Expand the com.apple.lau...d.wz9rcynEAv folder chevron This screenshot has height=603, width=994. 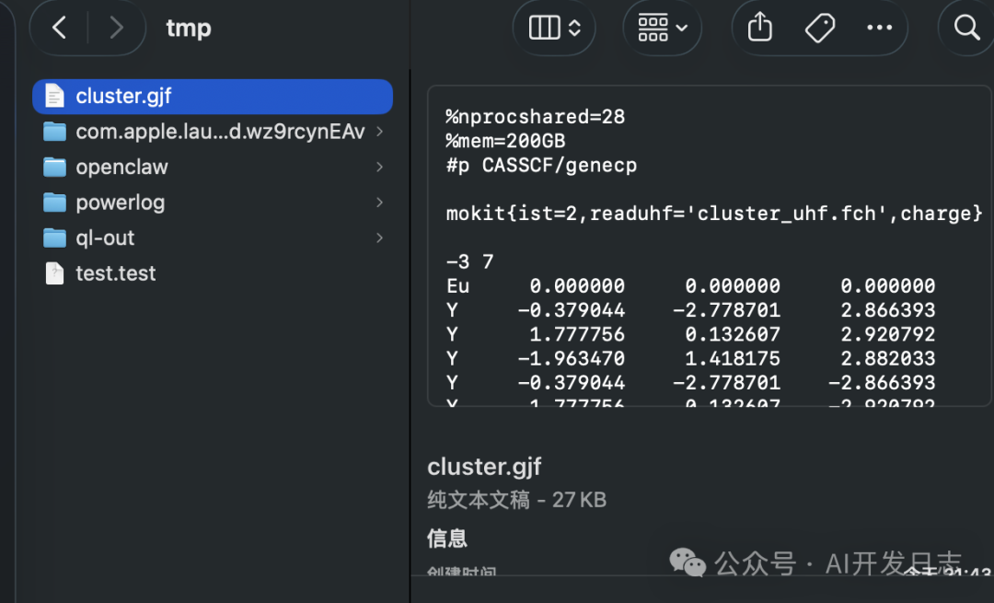379,132
